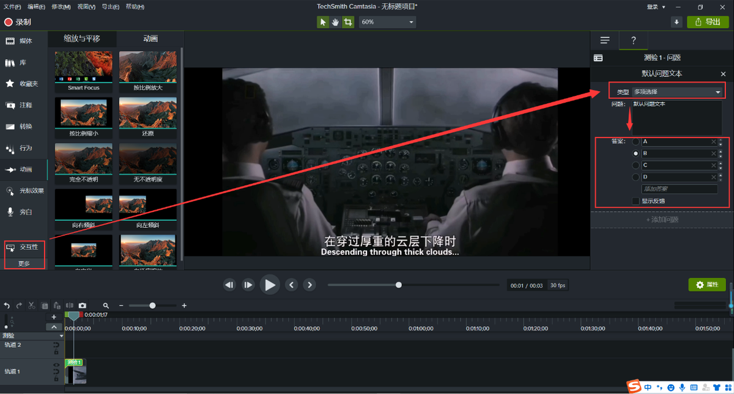This screenshot has height=394, width=734.
Task: Mark answer A as correct
Action: (636, 142)
